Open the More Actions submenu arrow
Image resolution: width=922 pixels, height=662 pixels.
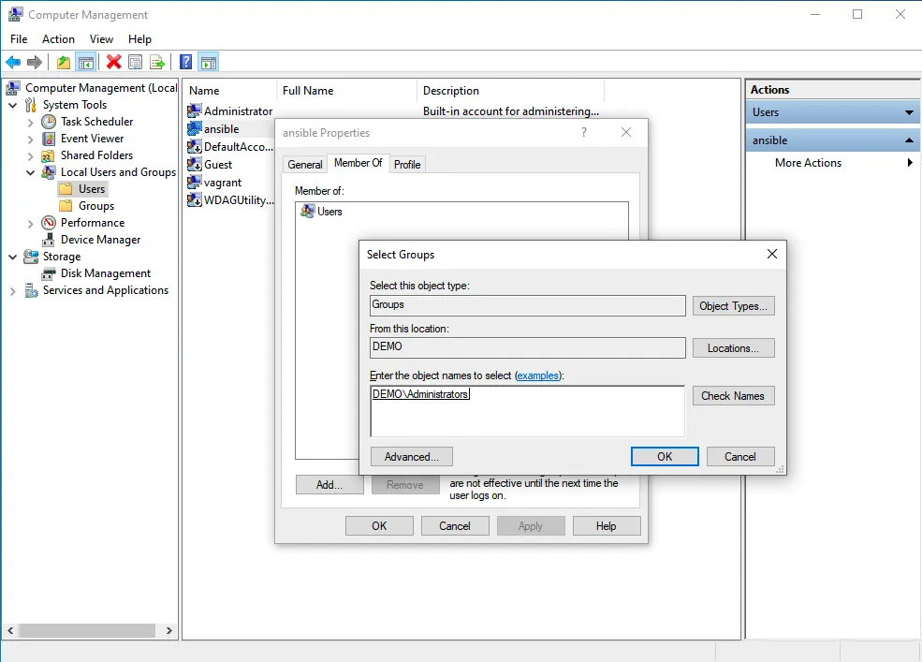coord(910,163)
